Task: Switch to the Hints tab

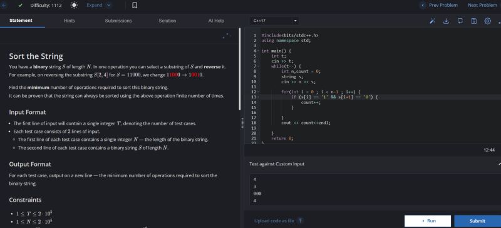Action: pyautogui.click(x=70, y=21)
